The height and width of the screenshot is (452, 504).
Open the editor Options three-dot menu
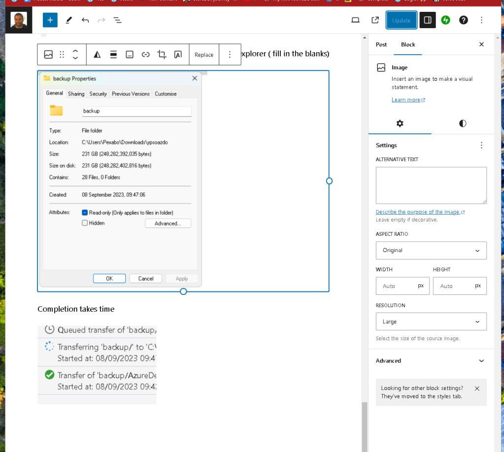(481, 20)
